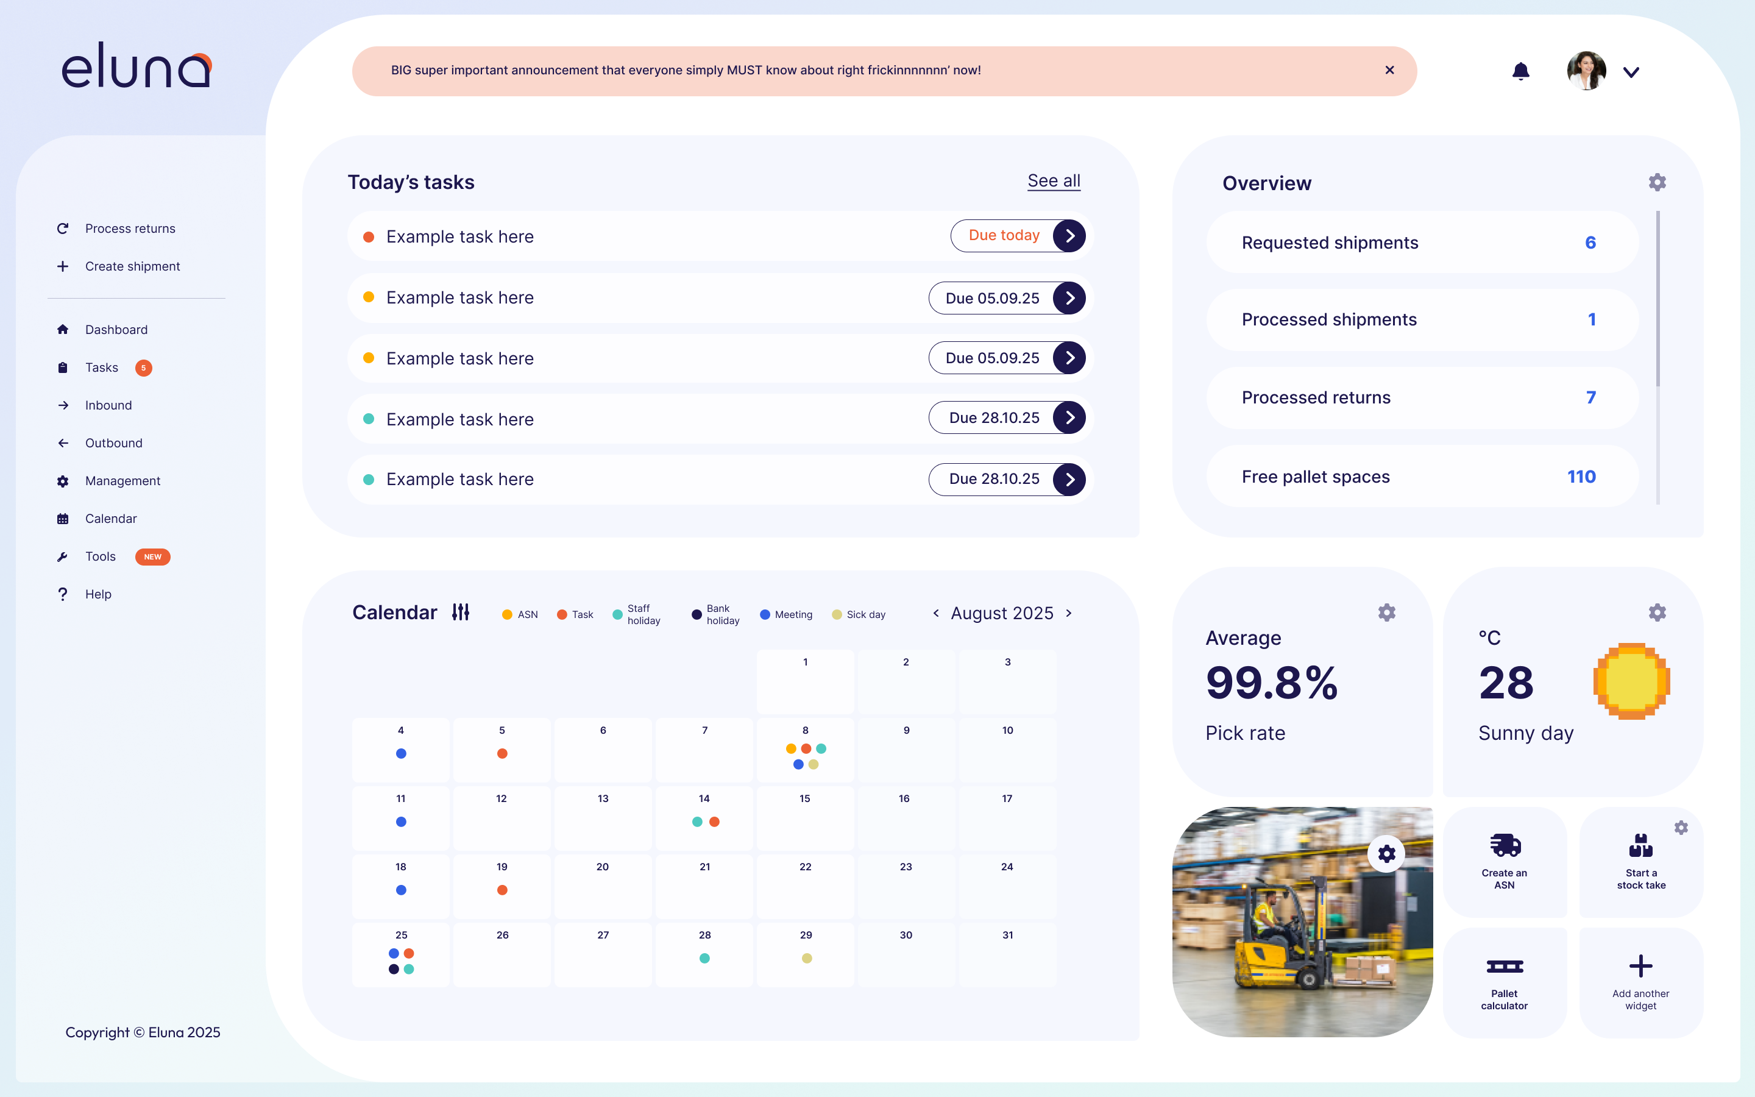Click Start a stock take widget
The image size is (1755, 1097).
[1640, 861]
